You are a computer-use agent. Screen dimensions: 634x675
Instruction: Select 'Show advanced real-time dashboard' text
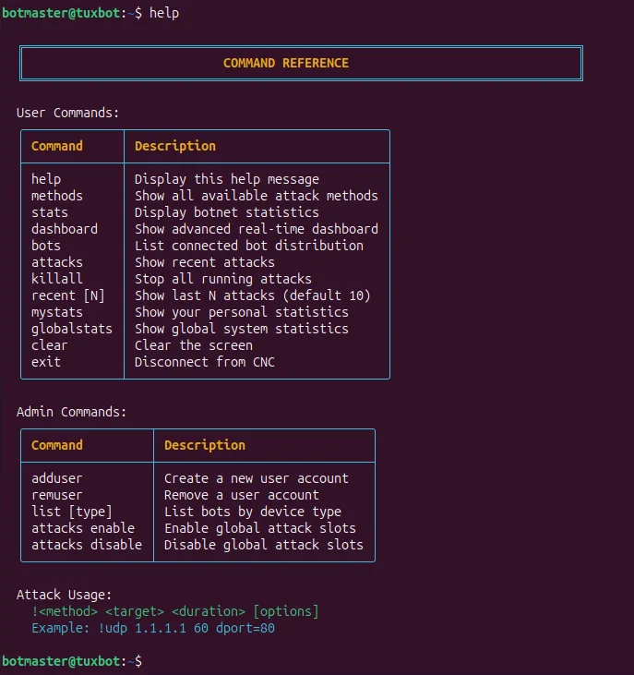click(x=257, y=229)
